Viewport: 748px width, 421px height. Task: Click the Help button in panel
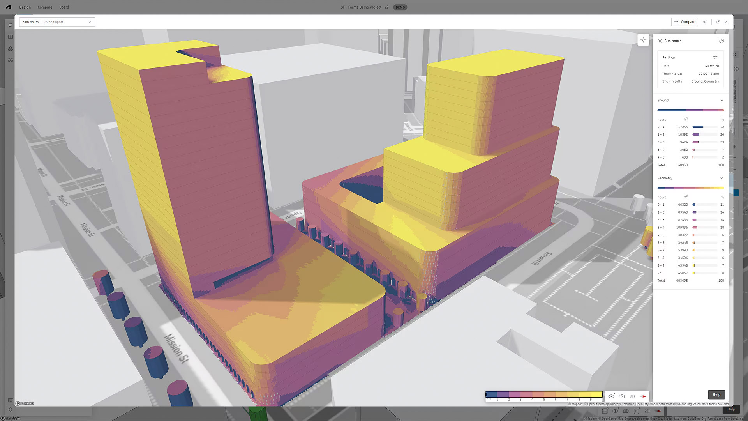716,394
